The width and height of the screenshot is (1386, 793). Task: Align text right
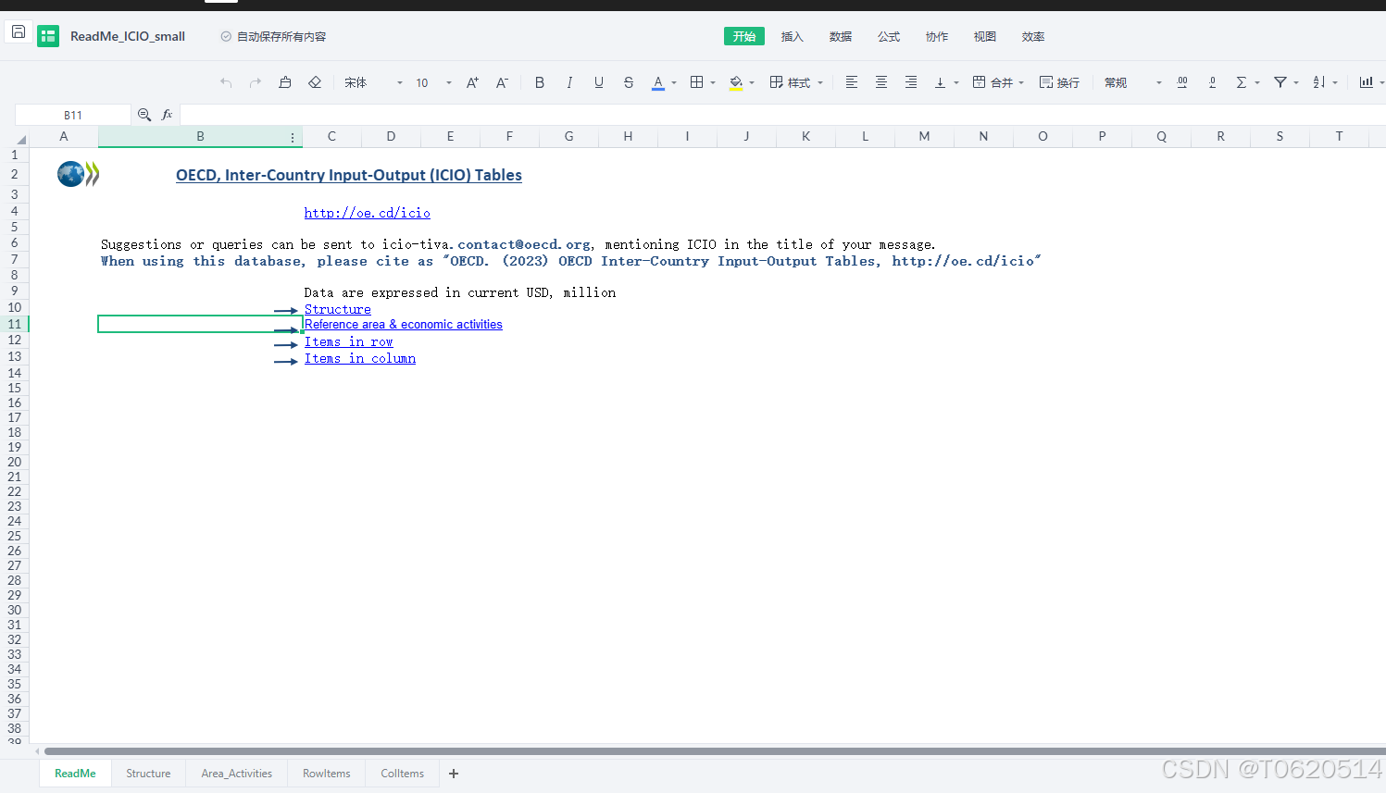point(911,82)
